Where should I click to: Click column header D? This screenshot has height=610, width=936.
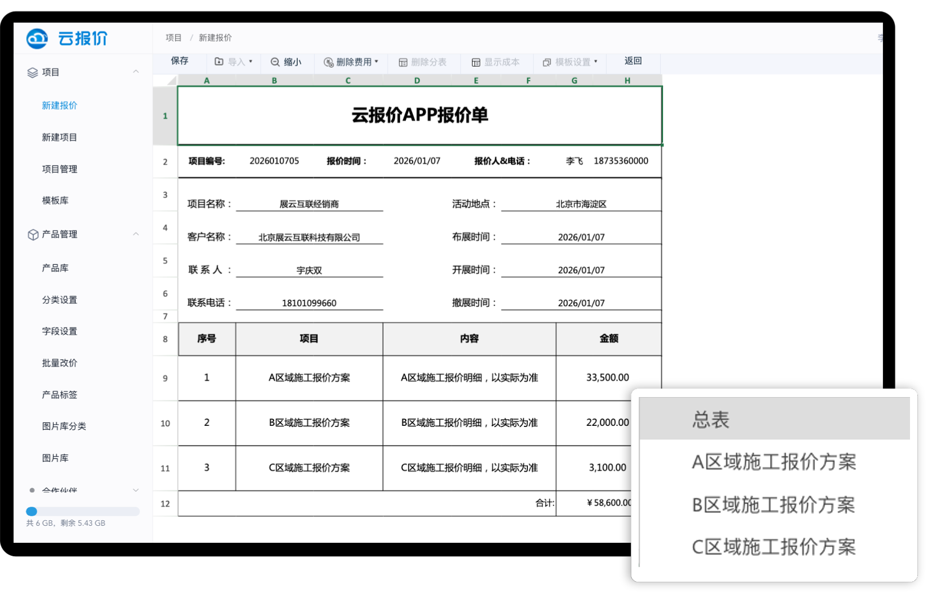417,81
